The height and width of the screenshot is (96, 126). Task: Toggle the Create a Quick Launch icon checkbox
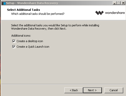click(14, 47)
